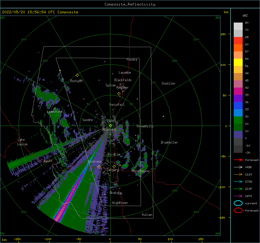Click the Cochrane city label
The image size is (260, 243).
pos(94,162)
